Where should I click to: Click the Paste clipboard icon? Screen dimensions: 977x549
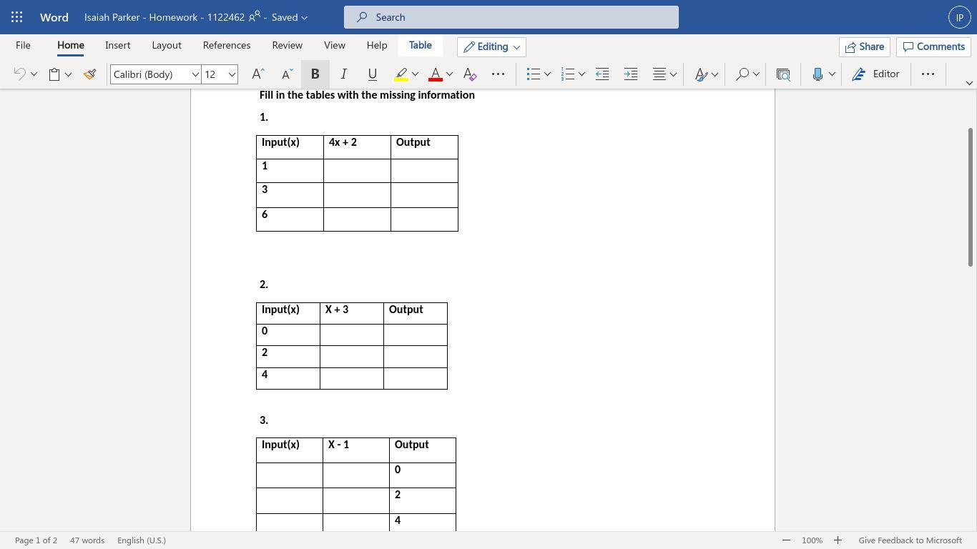click(54, 74)
